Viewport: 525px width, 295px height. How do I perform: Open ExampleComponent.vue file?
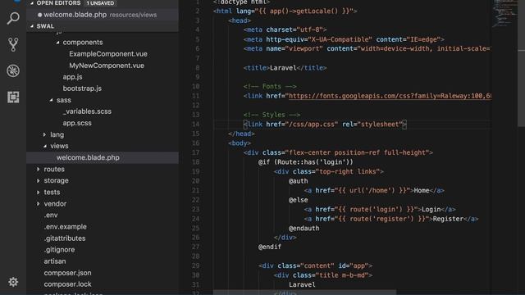(x=108, y=54)
